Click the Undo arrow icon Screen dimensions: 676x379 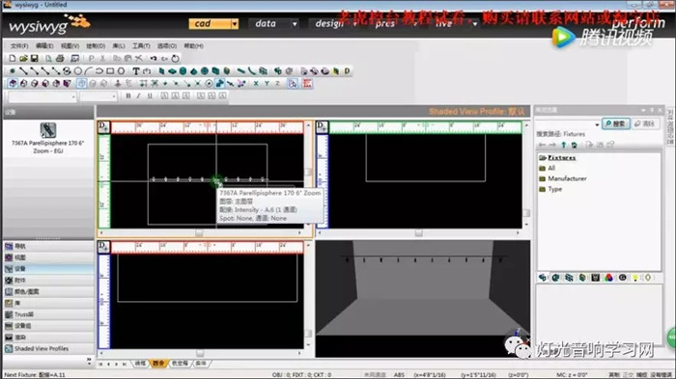(x=154, y=58)
